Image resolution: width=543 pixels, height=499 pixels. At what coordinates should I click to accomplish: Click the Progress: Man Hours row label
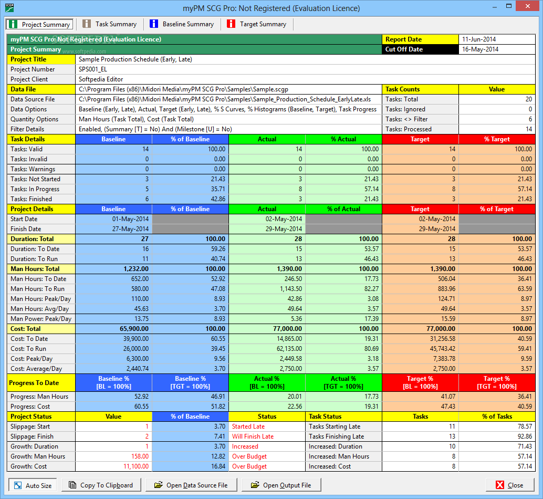coord(41,397)
